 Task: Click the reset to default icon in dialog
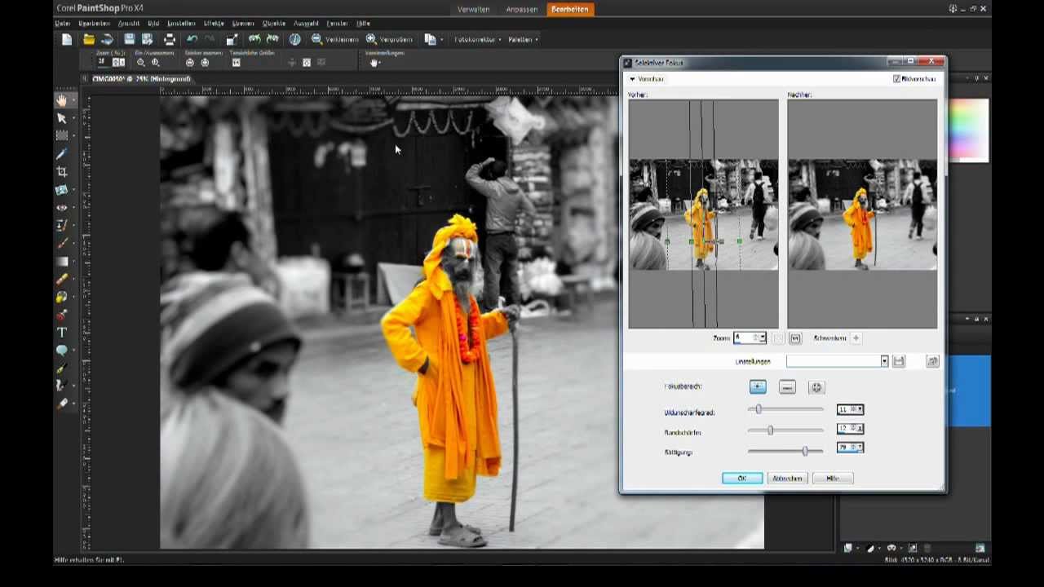tap(932, 361)
